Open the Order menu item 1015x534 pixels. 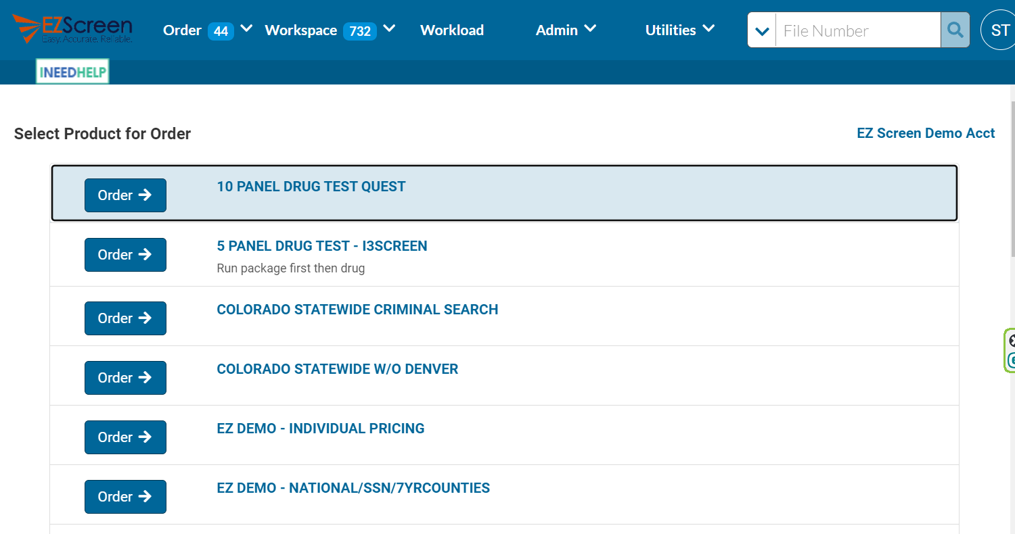click(x=182, y=30)
